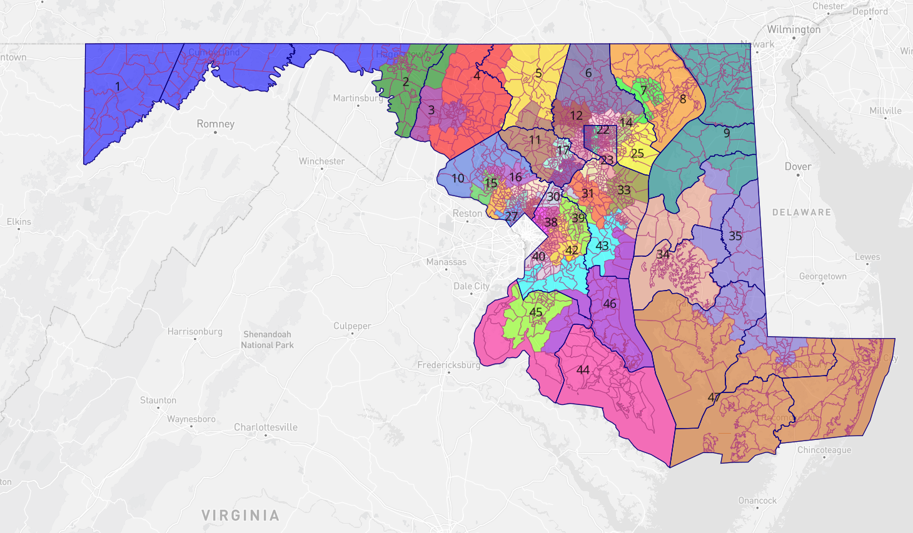This screenshot has width=913, height=533.
Task: Select district 16 west of district 17
Action: tap(515, 176)
